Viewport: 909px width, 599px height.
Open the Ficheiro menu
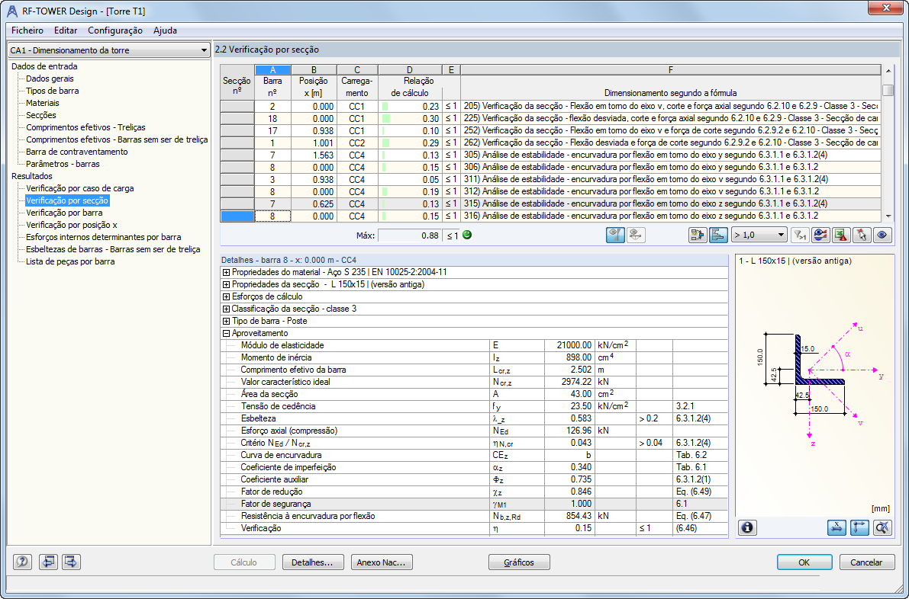click(x=27, y=30)
